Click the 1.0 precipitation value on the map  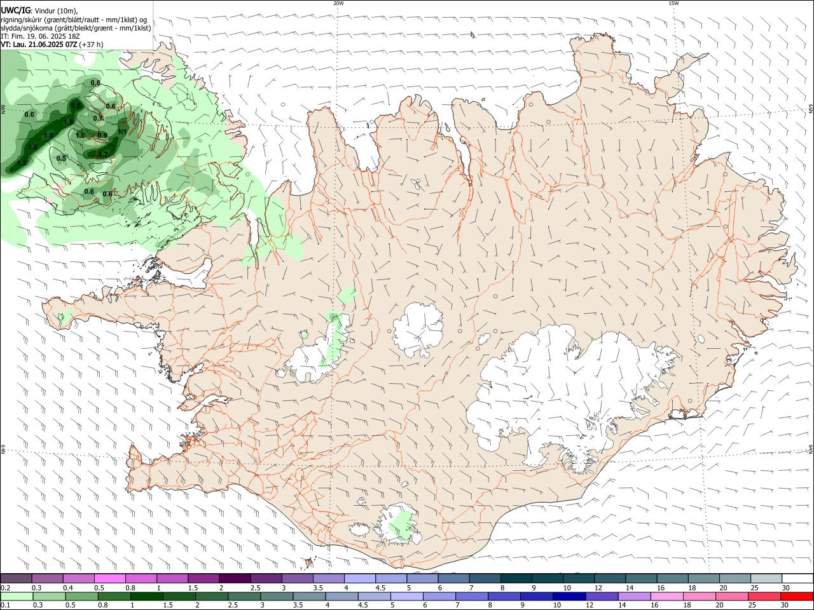80,135
